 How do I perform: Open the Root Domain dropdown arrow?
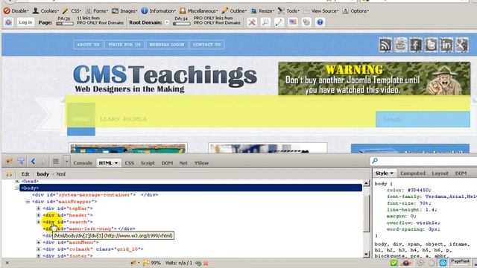[167, 22]
